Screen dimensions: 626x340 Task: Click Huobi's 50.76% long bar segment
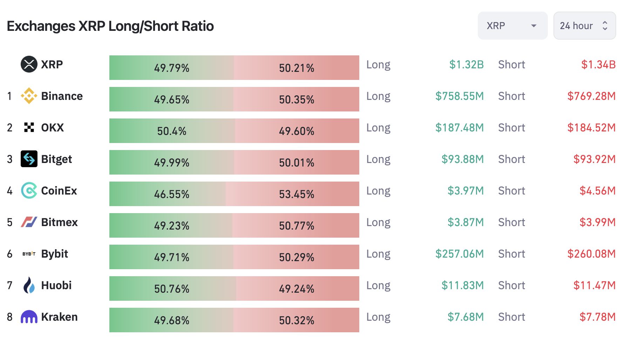click(x=172, y=288)
